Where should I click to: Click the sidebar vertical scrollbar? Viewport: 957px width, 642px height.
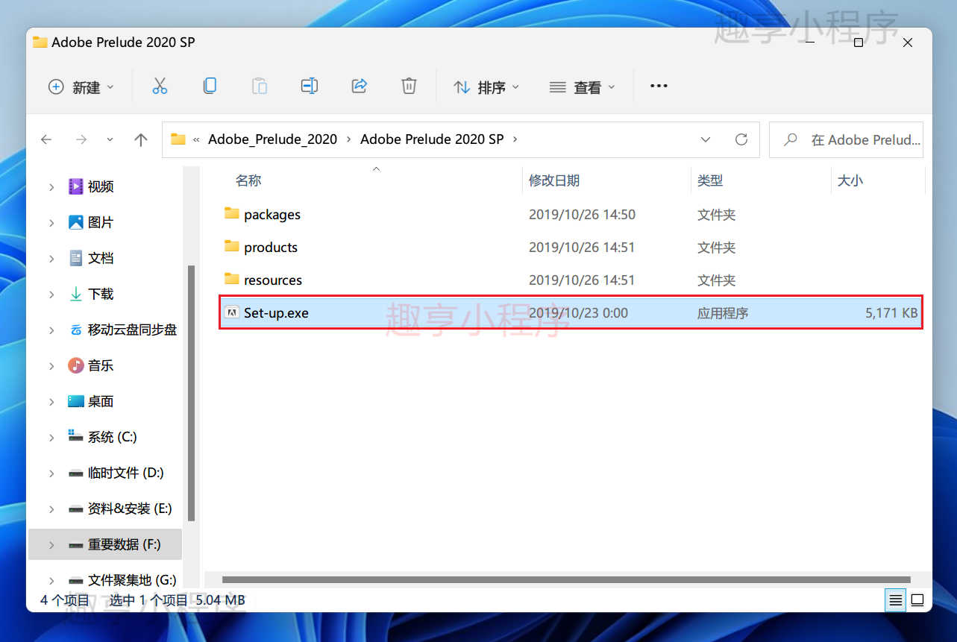click(x=192, y=393)
